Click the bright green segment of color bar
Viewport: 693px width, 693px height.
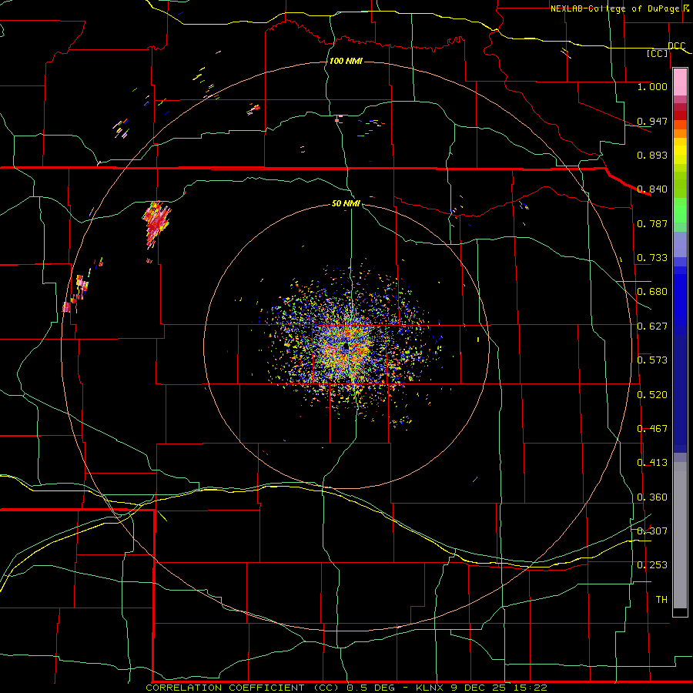[x=680, y=210]
